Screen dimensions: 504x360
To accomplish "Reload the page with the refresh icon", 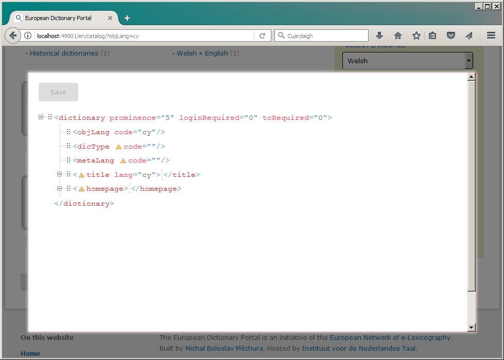I will tap(262, 35).
